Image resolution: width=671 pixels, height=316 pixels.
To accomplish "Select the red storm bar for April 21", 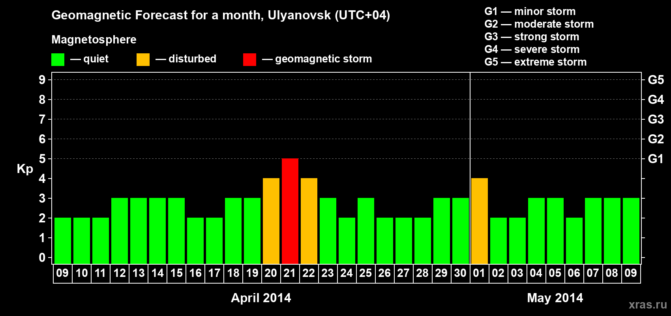I will click(290, 211).
